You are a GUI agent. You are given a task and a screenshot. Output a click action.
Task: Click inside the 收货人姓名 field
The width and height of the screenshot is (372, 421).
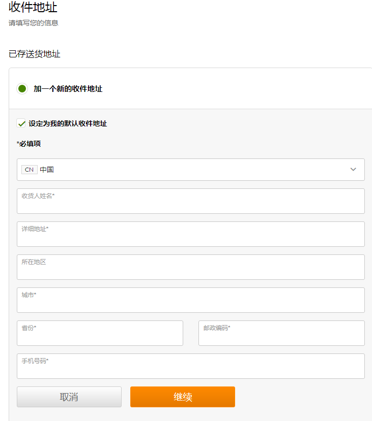[191, 201]
